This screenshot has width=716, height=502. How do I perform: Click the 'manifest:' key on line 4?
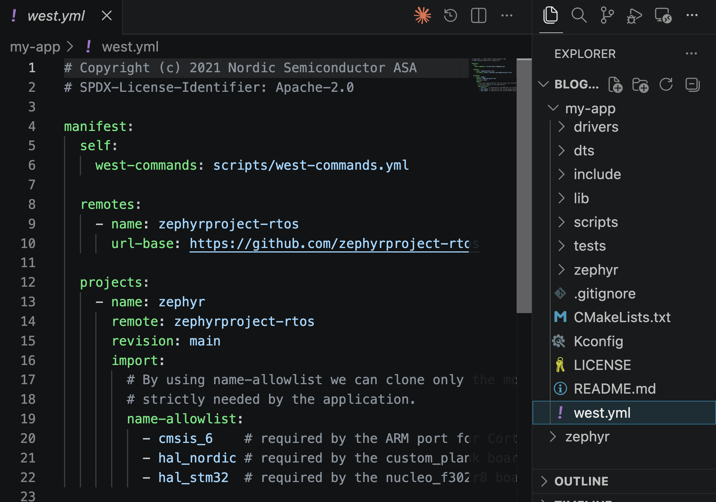click(x=99, y=126)
